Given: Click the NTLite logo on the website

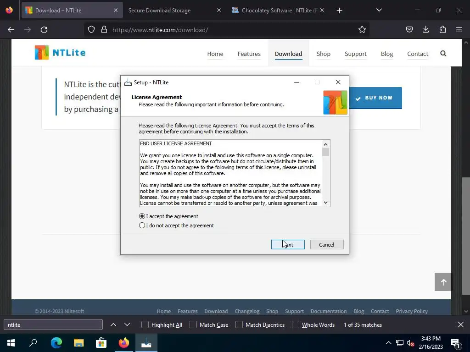Looking at the screenshot, I should 60,53.
